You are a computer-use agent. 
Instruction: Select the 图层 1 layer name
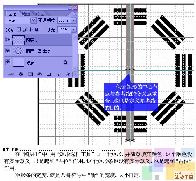click(x=31, y=40)
